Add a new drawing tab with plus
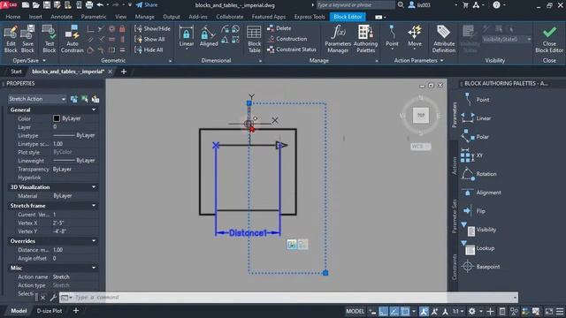Image resolution: width=566 pixels, height=318 pixels. pyautogui.click(x=124, y=72)
